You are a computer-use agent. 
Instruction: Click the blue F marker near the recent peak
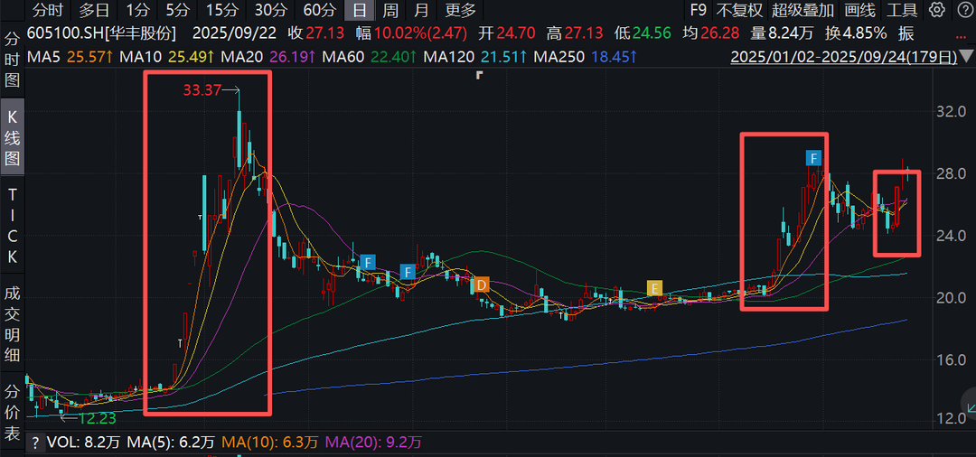point(814,157)
